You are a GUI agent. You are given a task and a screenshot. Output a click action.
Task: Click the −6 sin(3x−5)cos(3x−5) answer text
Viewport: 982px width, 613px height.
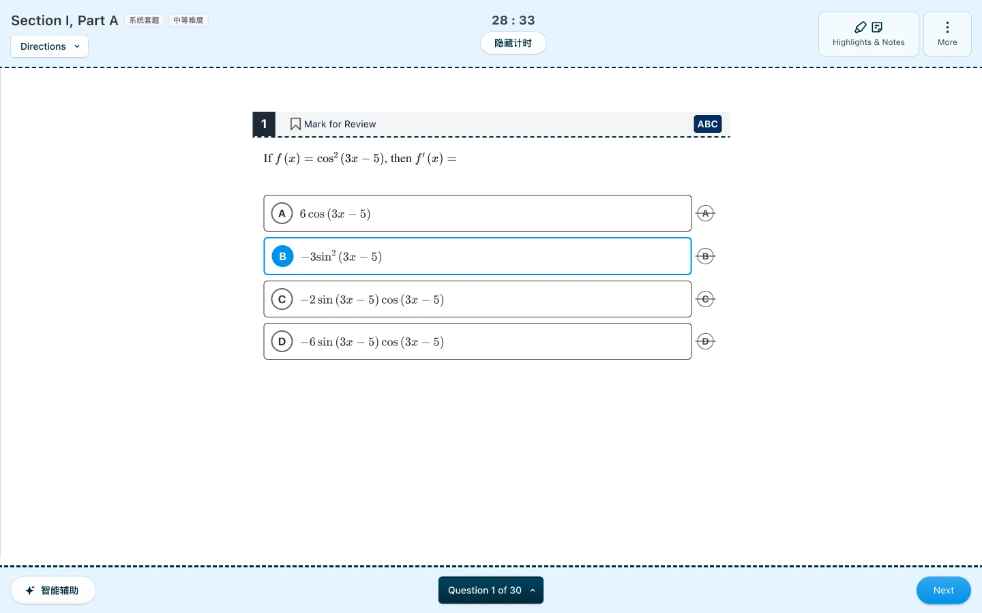point(372,342)
